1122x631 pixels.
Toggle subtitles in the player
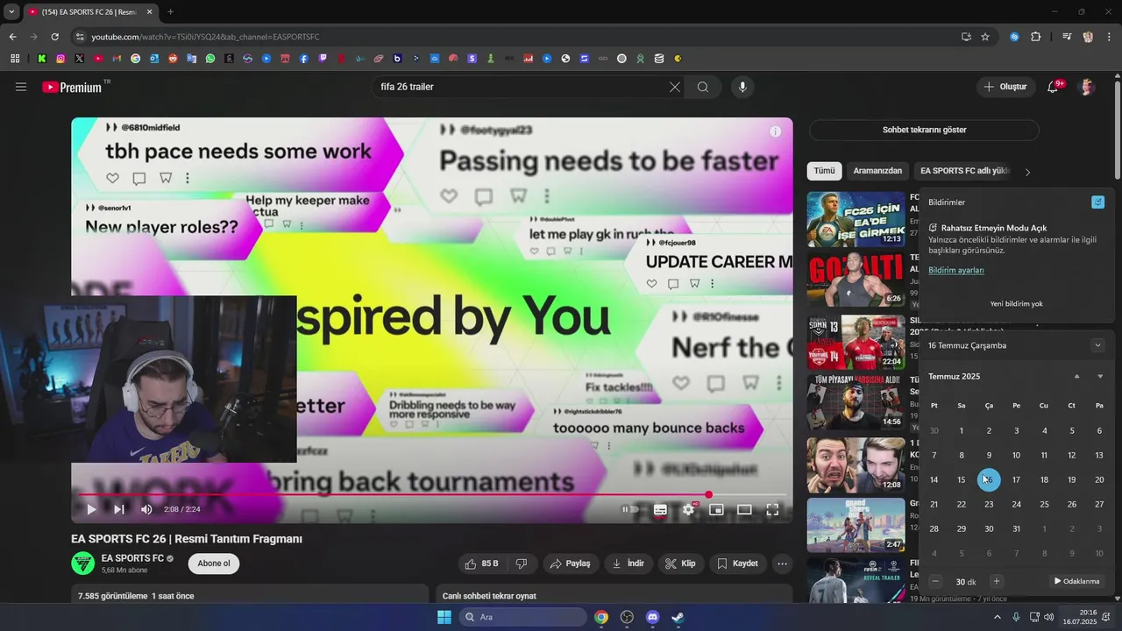click(x=660, y=509)
